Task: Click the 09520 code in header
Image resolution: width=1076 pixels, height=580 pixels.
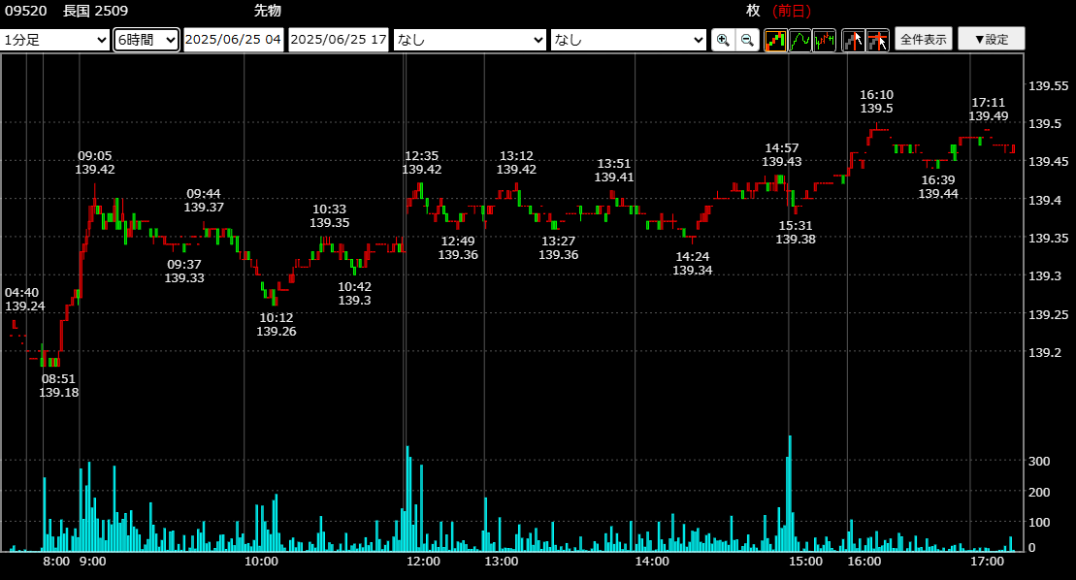Action: [x=26, y=11]
